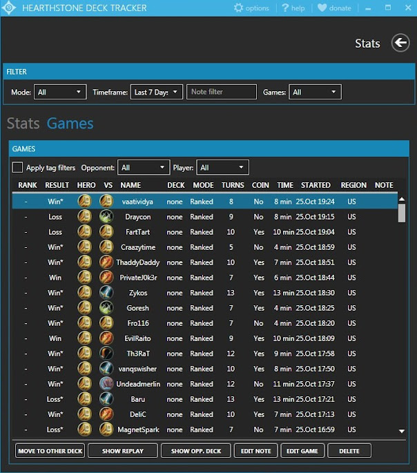Click player hero icon in Fro116 row

pyautogui.click(x=84, y=323)
